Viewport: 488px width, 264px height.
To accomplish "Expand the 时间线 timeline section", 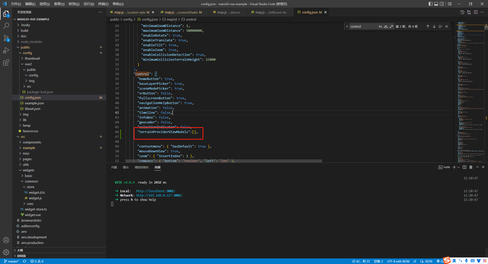I will (x=21, y=256).
